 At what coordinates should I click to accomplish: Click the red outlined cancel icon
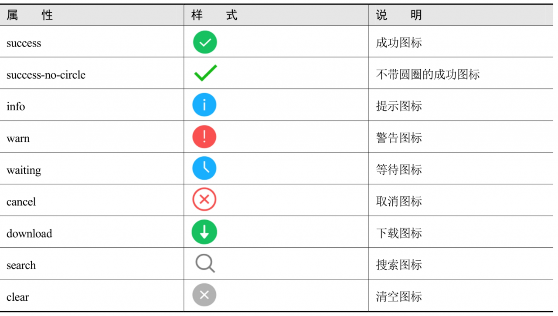[x=204, y=200]
